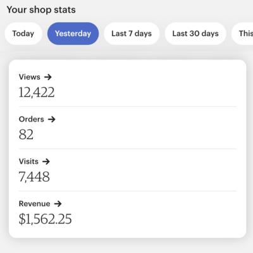Viewport: 253px width, 253px height.
Task: Select the partially visible This filter pill
Action: point(242,34)
